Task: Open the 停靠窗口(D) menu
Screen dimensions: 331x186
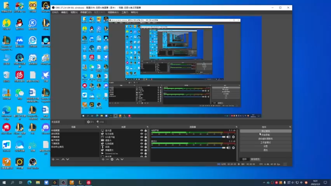Action: pos(86,12)
